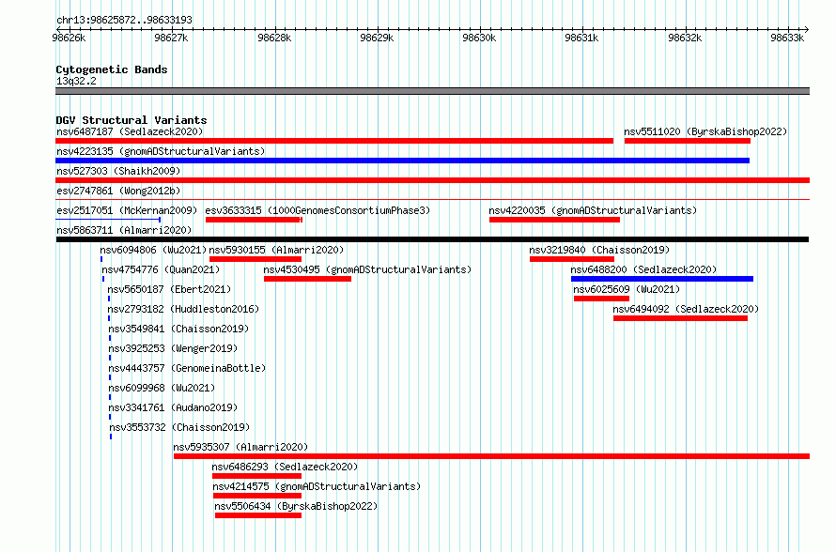Click the esv2747861 (Wong2012b) label
This screenshot has height=552, width=836.
tap(118, 191)
